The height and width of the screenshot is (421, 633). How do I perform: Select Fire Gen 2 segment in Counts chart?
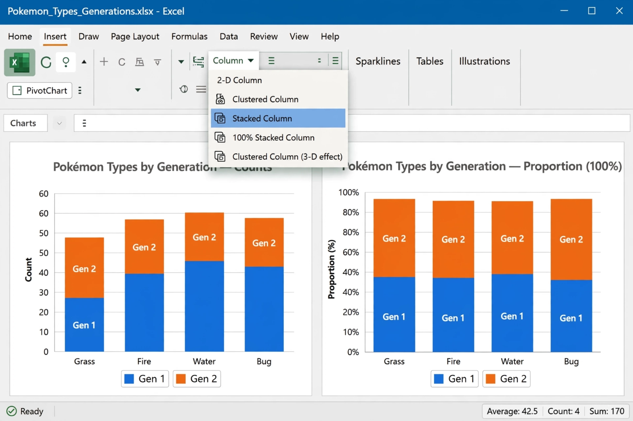tap(144, 247)
